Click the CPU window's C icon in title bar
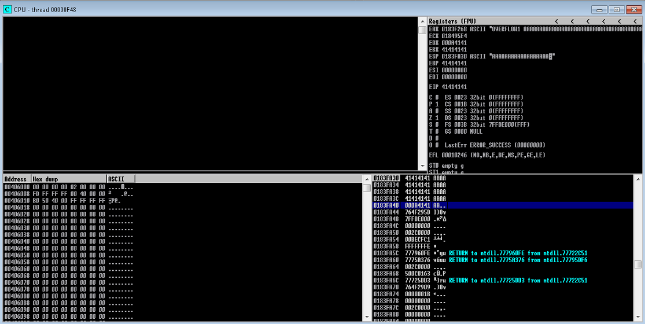This screenshot has height=324, width=645. click(x=7, y=9)
